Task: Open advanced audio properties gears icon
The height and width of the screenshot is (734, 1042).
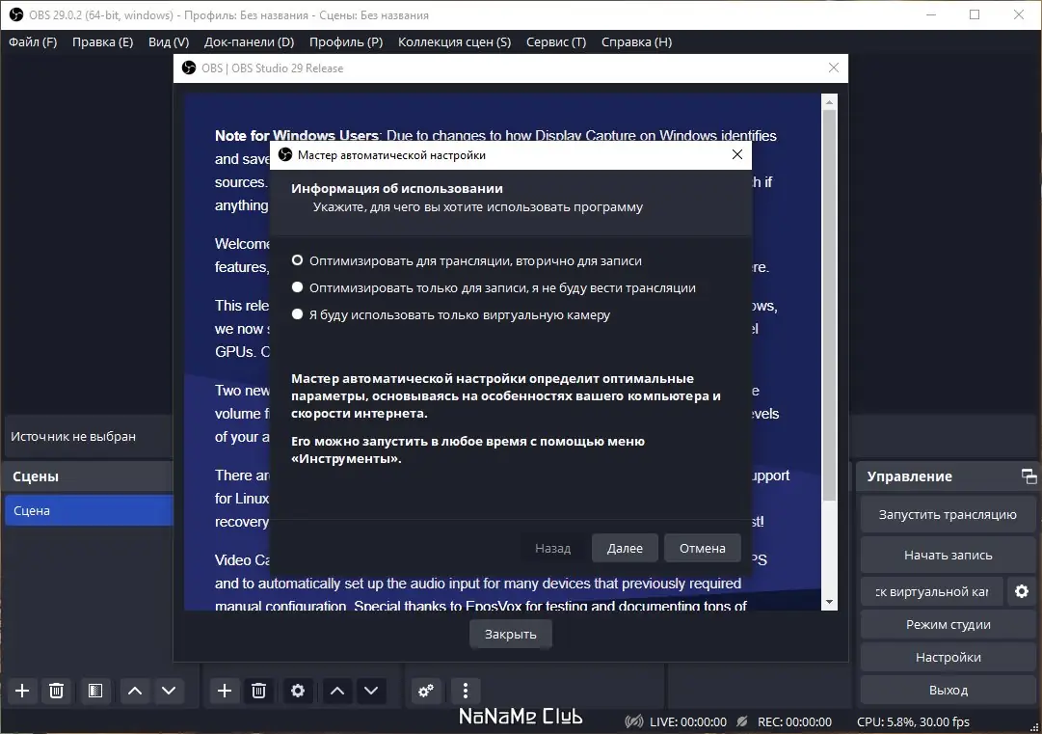Action: (x=426, y=691)
